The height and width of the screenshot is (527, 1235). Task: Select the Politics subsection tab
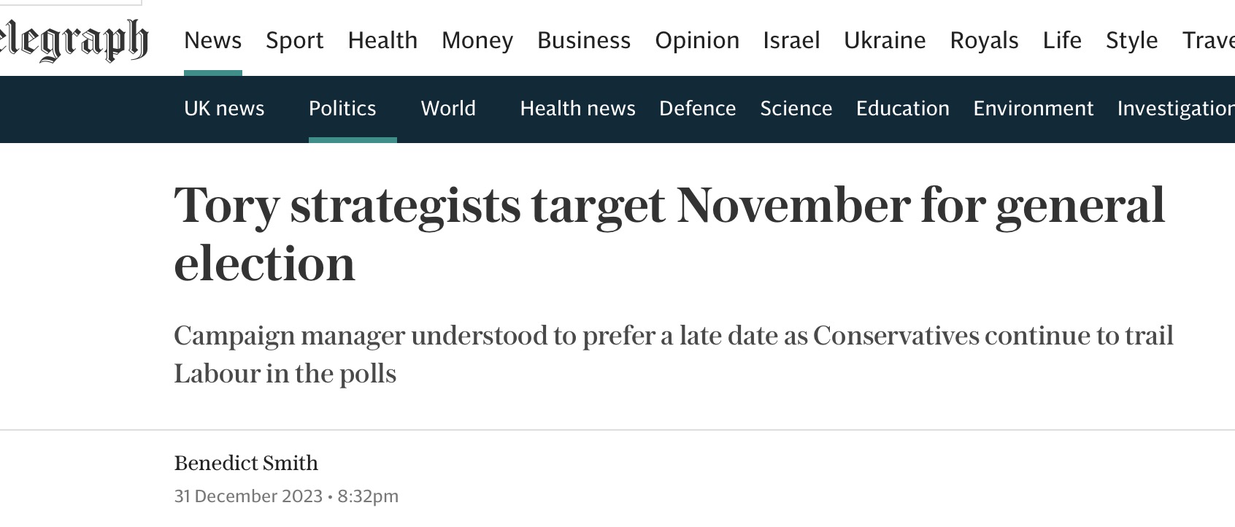342,108
